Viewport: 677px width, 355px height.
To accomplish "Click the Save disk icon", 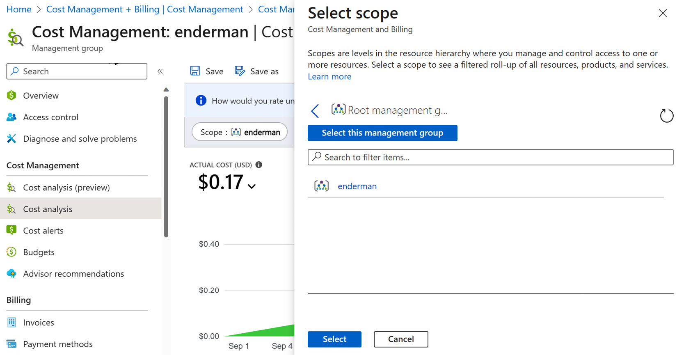I will (x=195, y=71).
